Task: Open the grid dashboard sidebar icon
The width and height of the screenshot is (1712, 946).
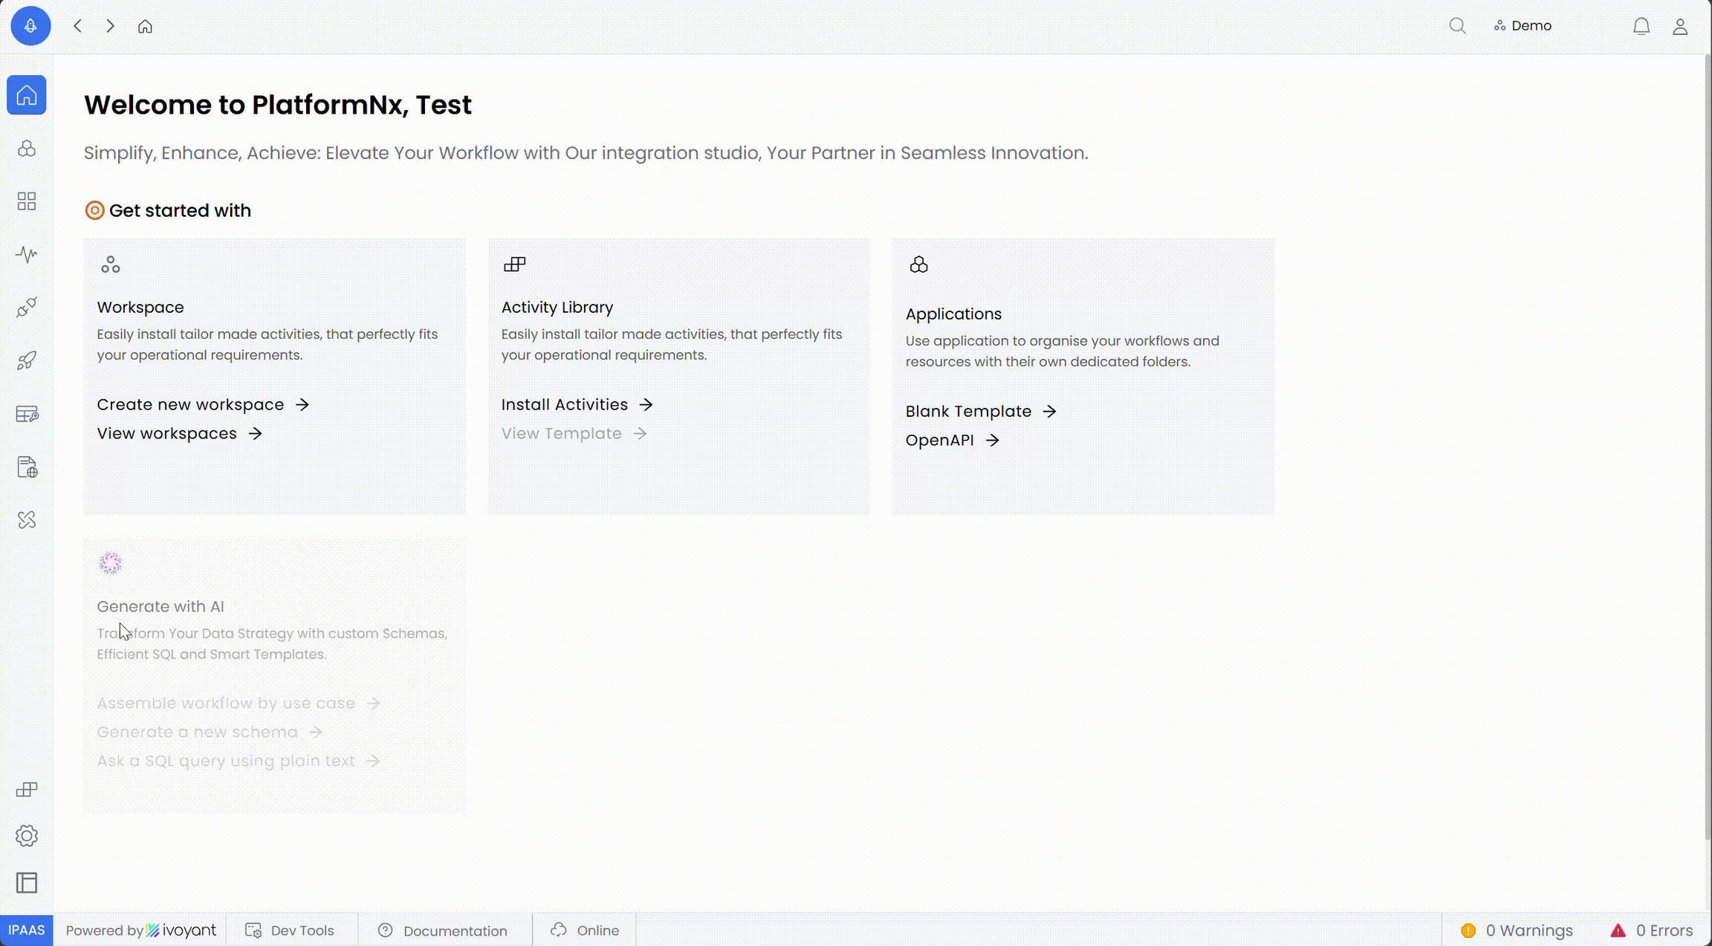Action: 27,201
